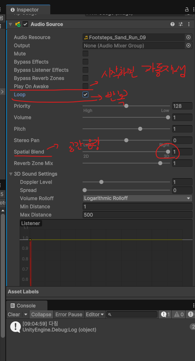Screen dimensions: 195x361
Task: Toggle the Error Pause button
Action: coord(69,314)
